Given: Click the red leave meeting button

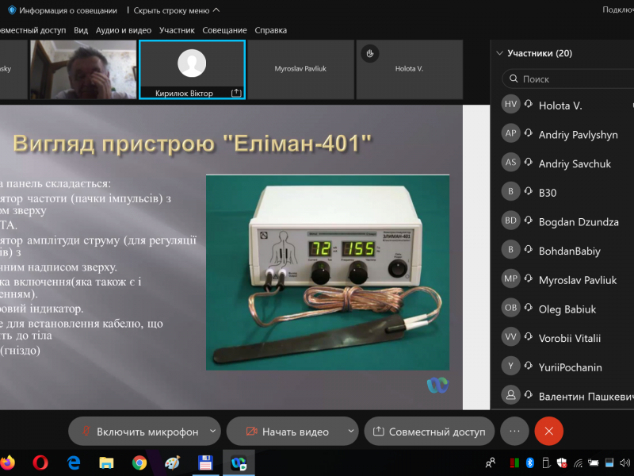Looking at the screenshot, I should click(548, 431).
